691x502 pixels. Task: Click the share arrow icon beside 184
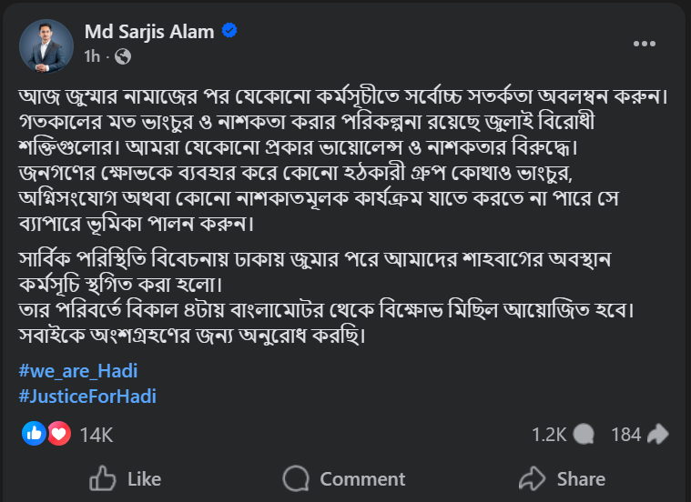[658, 435]
